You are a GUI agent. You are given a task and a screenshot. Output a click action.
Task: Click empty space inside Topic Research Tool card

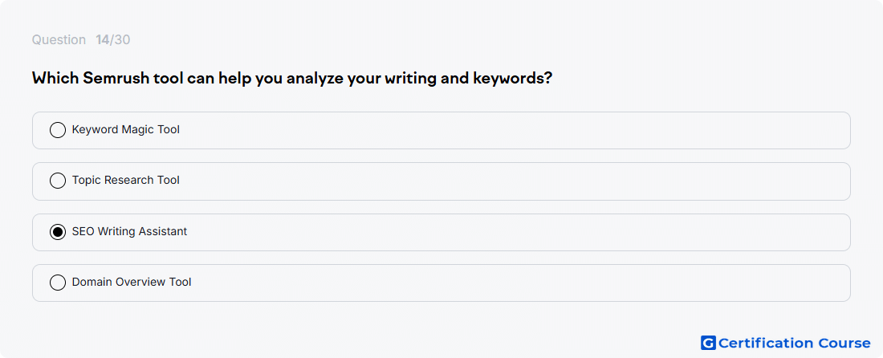(507, 181)
